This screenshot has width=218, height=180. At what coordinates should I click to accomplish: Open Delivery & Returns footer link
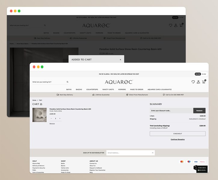pyautogui.click(x=38, y=166)
